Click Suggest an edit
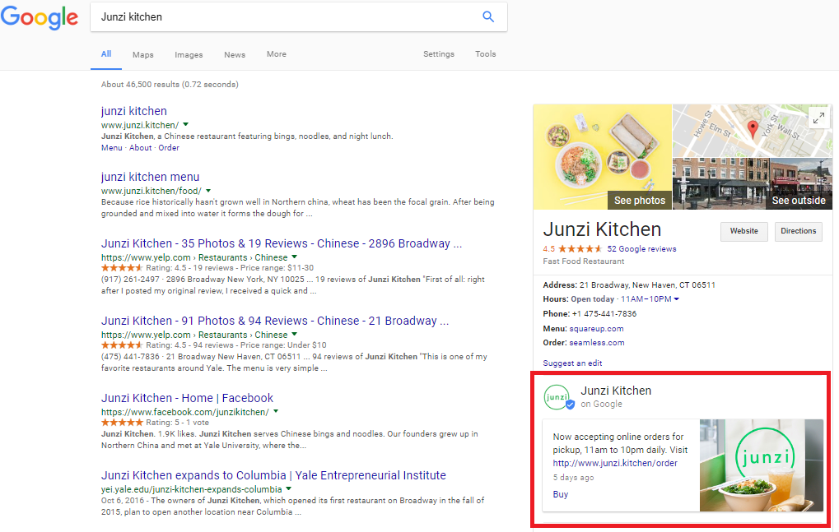 tap(572, 363)
